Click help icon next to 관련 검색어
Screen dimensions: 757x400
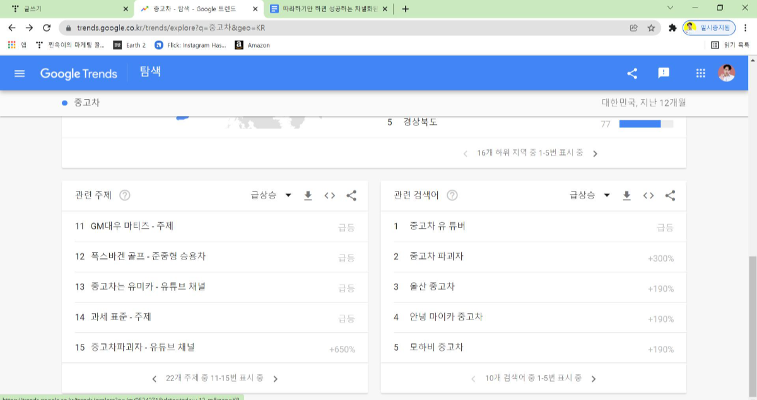pyautogui.click(x=452, y=195)
